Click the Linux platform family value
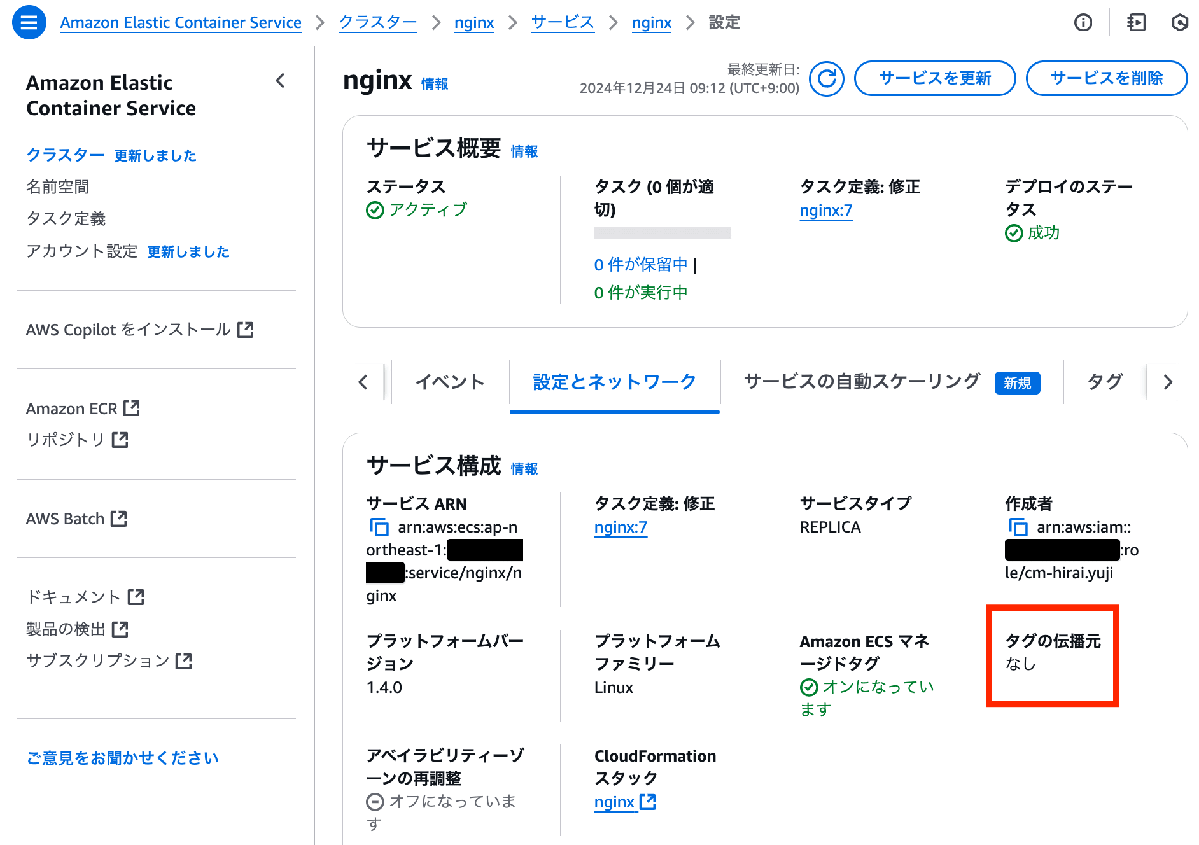This screenshot has height=845, width=1199. (x=614, y=688)
